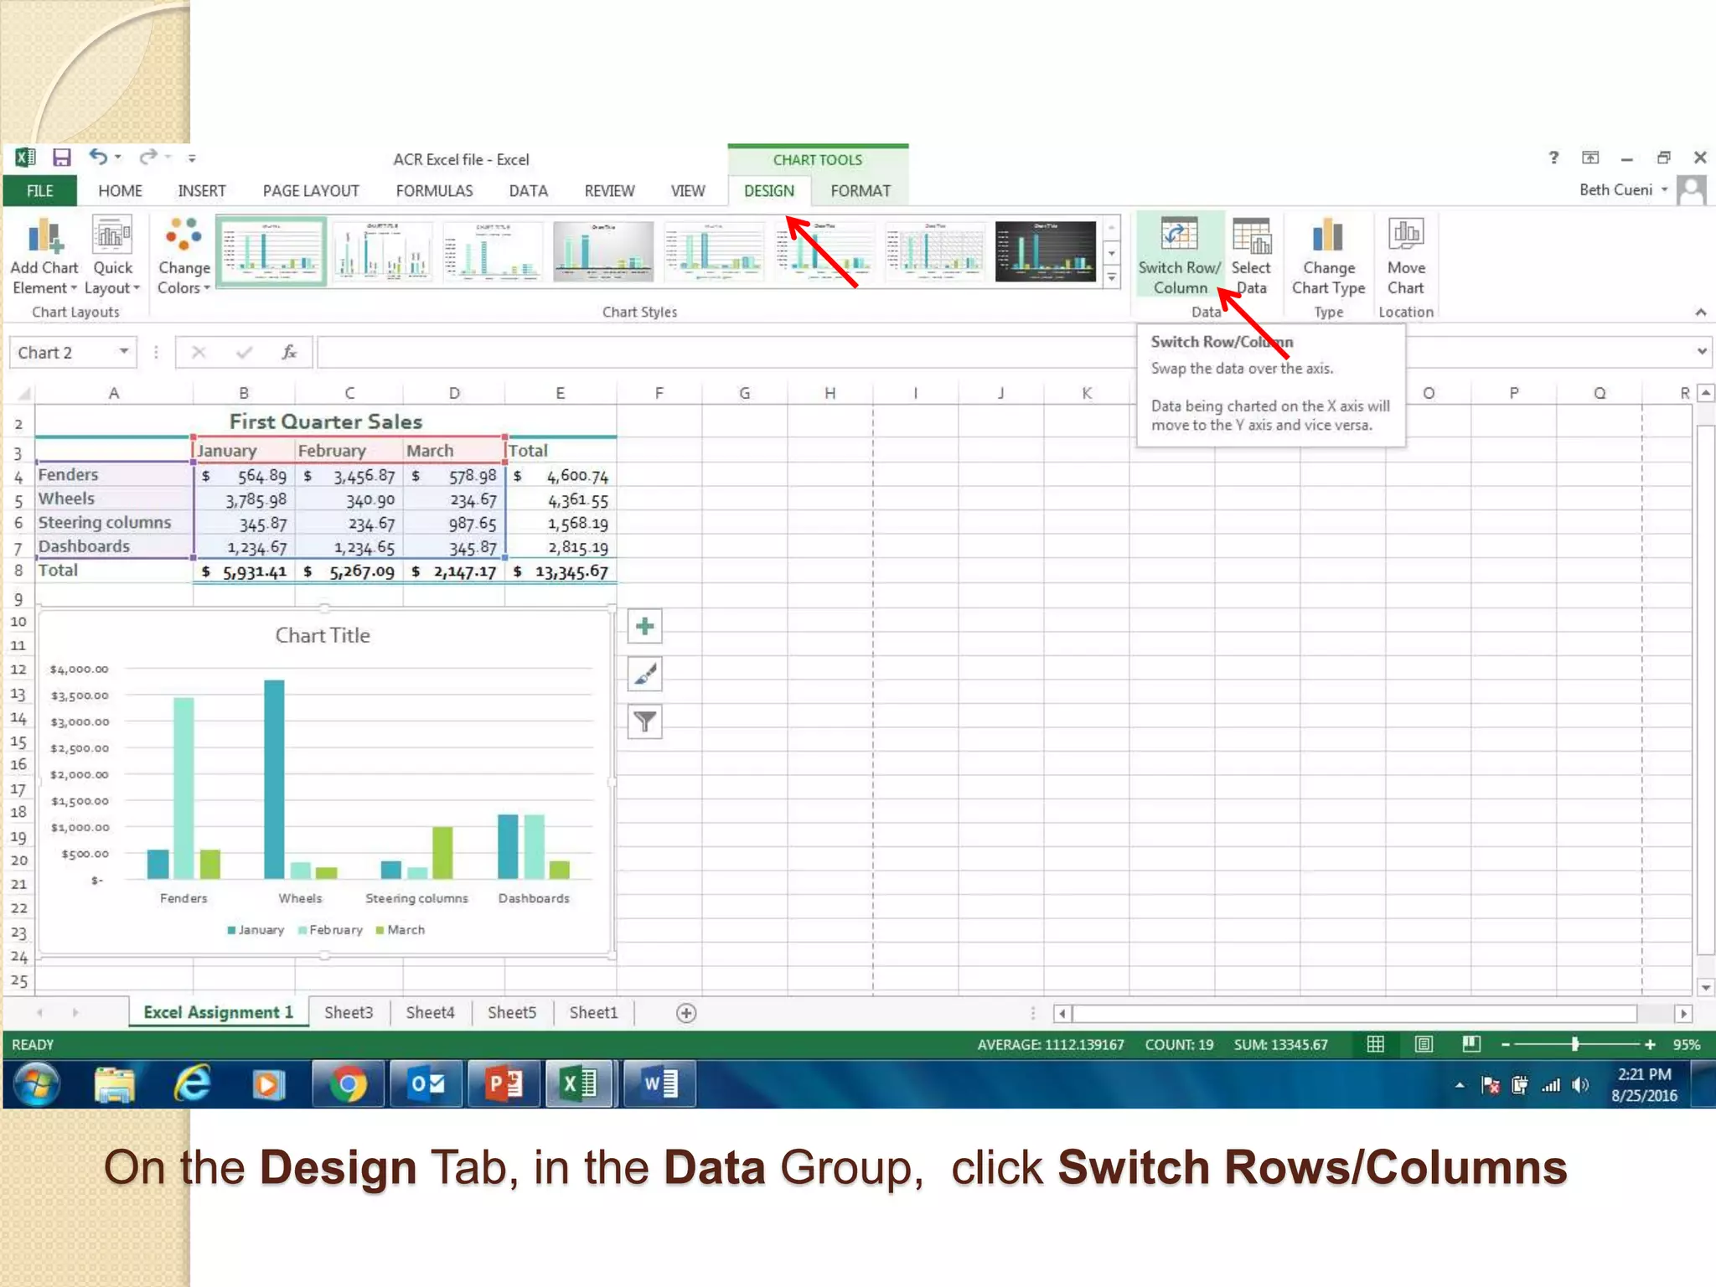Expand the Chart Styles gallery More arrow

tap(1112, 277)
